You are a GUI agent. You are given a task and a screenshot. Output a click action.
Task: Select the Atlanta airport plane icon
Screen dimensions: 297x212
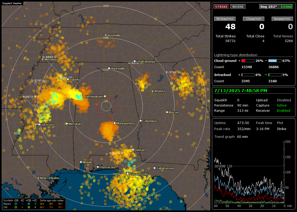point(152,91)
